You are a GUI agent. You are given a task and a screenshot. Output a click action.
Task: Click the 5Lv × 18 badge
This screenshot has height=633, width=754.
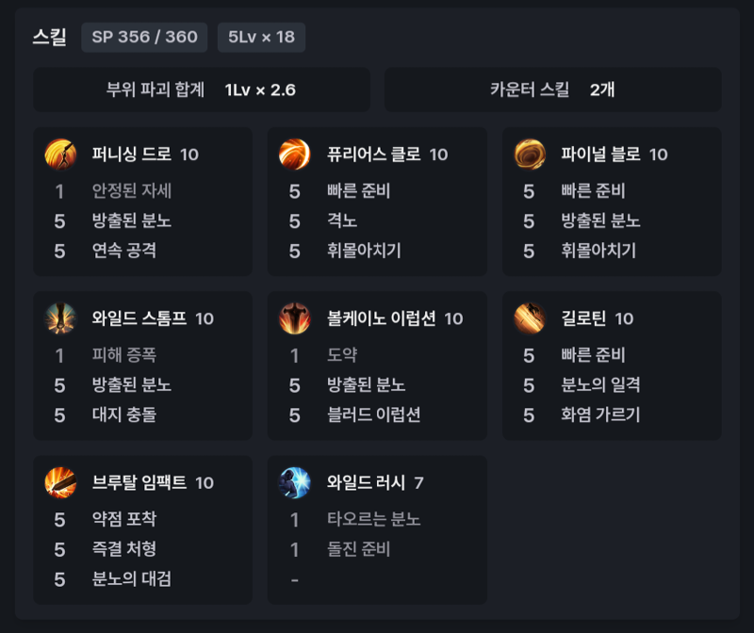click(x=261, y=37)
